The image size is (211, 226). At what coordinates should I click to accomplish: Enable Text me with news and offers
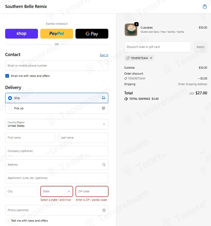[7, 221]
